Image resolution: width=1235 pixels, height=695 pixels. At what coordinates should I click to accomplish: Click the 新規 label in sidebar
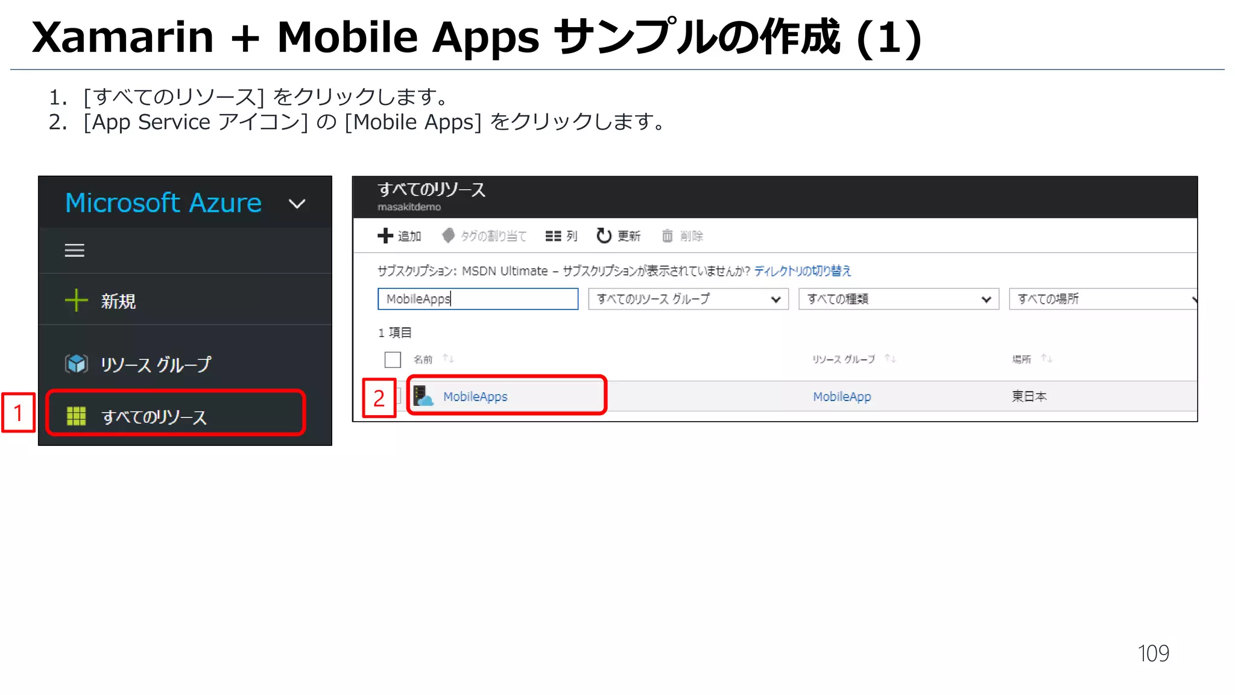118,301
